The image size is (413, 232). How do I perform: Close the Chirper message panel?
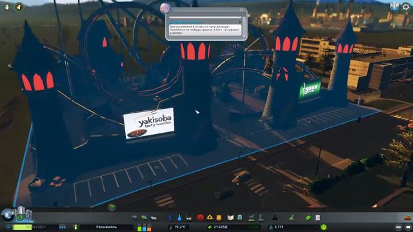click(x=241, y=10)
